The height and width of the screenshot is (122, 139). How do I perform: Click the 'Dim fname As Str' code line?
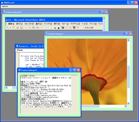tap(34, 60)
